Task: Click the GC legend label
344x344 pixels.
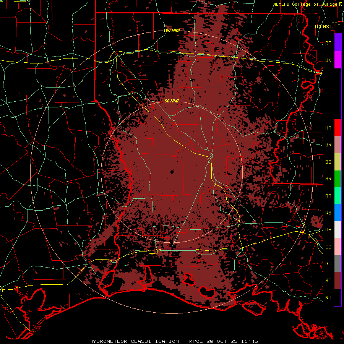Action: tap(328, 263)
